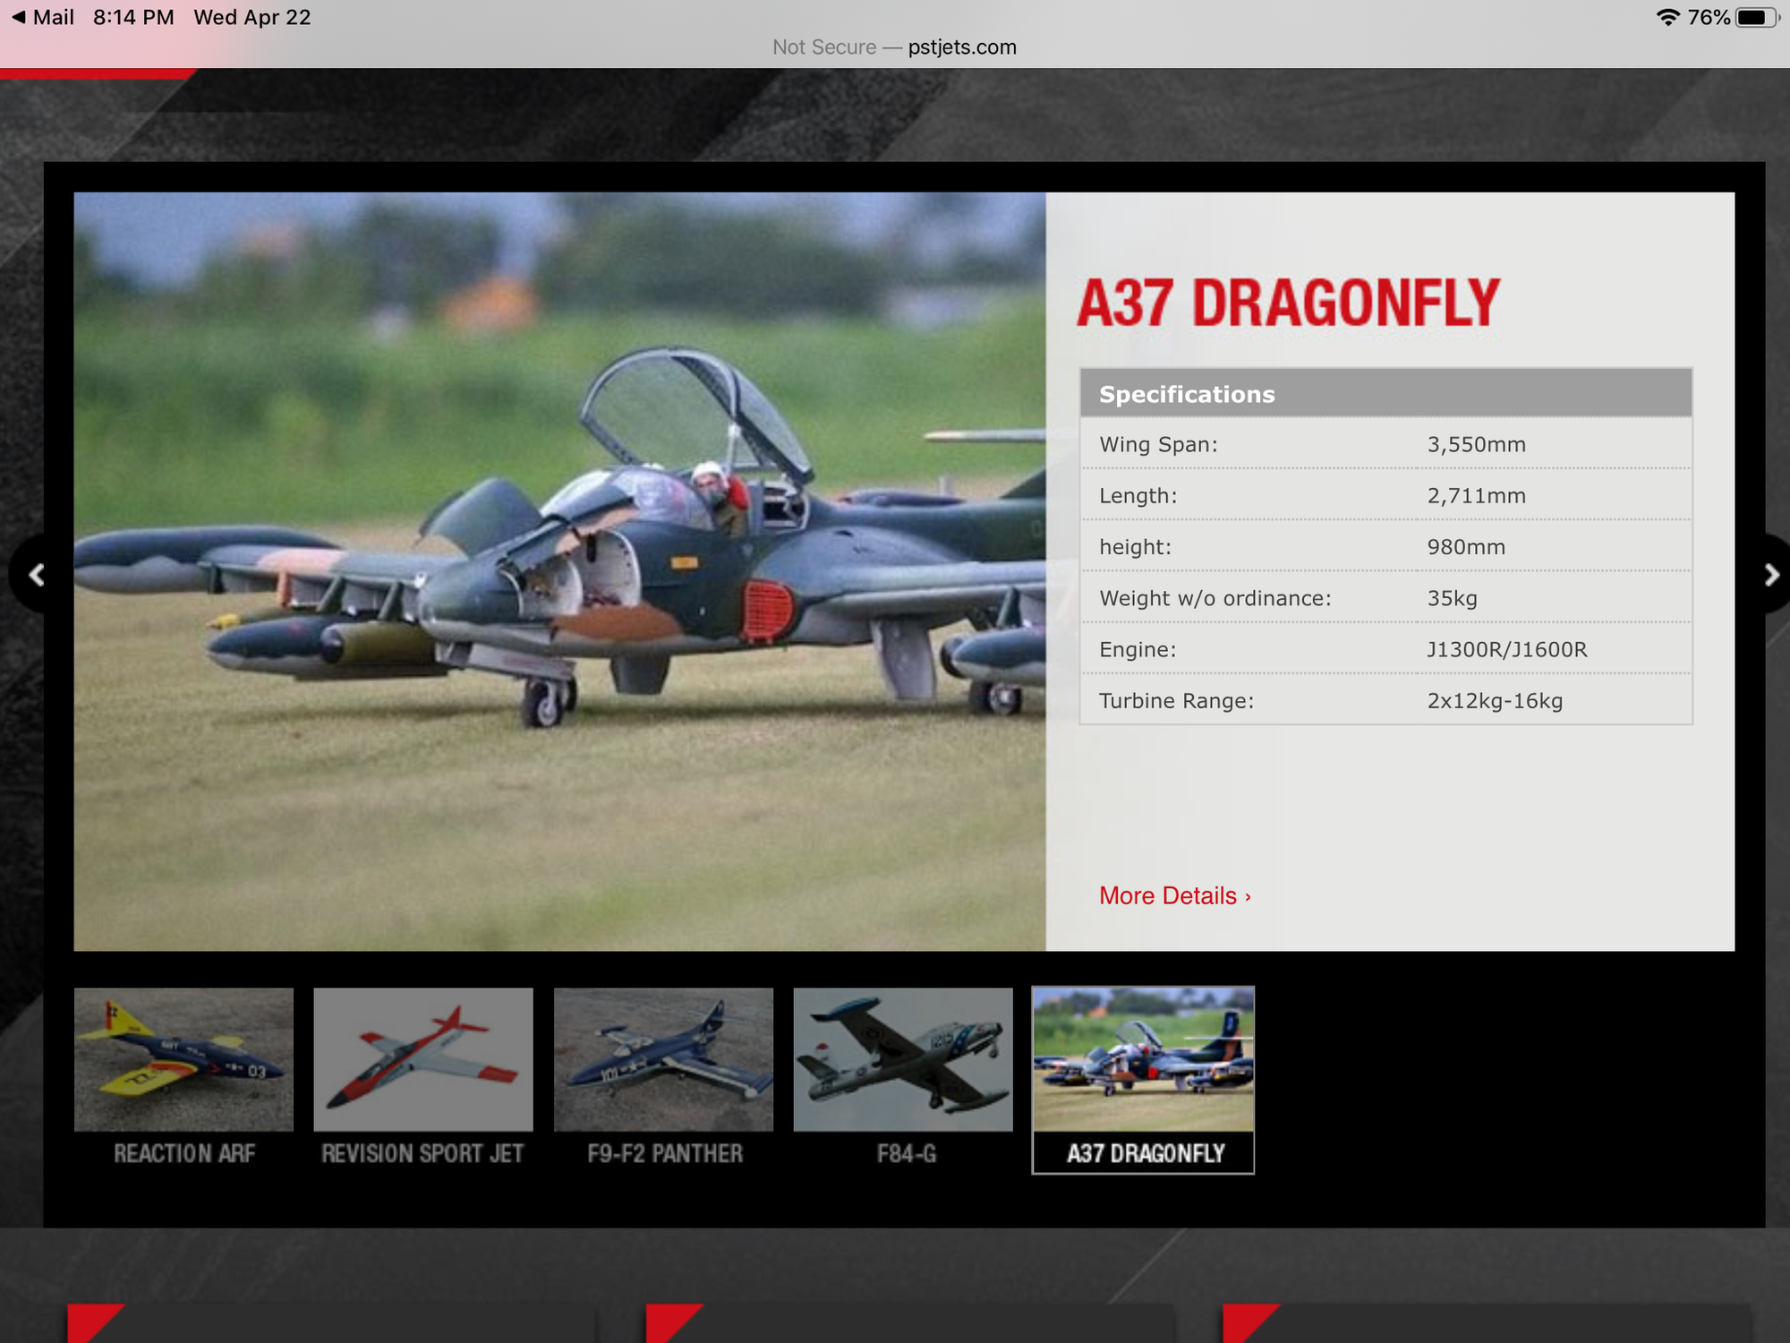Image resolution: width=1790 pixels, height=1343 pixels.
Task: Click the Engine: label
Action: (1138, 649)
